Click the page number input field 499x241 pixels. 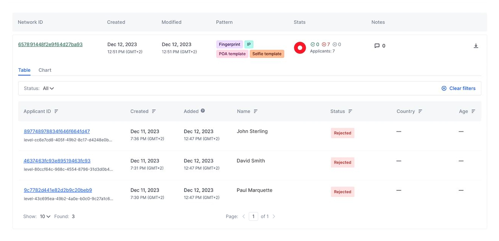coord(253,216)
